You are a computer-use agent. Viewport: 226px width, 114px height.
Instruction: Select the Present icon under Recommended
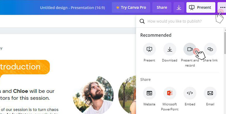click(149, 49)
